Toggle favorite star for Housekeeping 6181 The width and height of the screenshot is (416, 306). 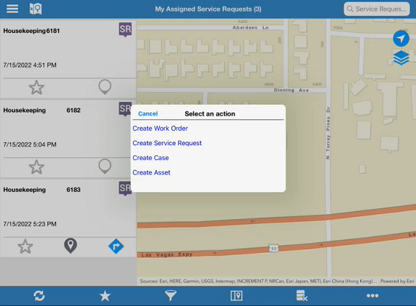point(36,87)
